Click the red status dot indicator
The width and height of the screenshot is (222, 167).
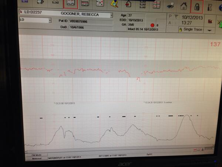point(152,25)
